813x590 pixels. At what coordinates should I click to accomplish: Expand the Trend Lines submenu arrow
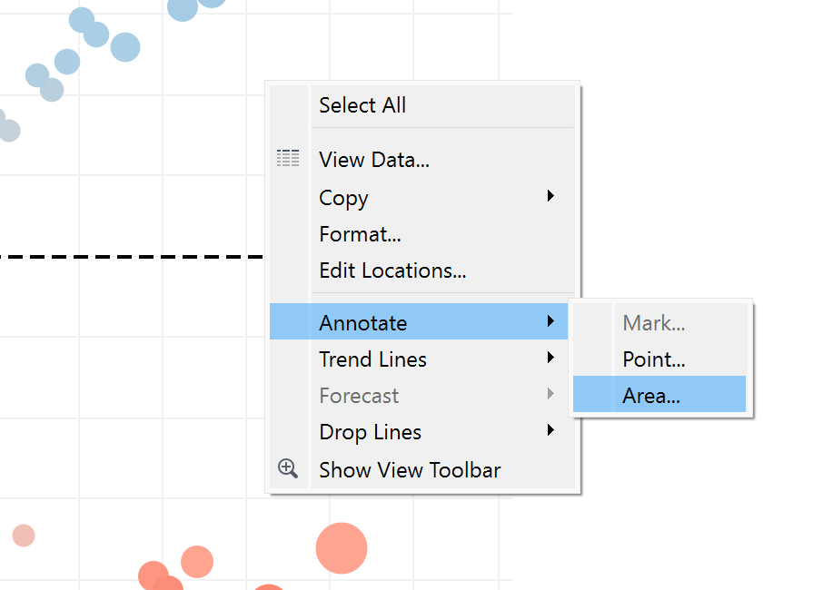click(550, 359)
